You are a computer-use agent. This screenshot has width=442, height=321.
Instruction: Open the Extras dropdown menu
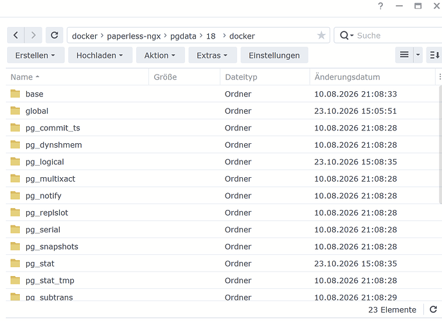tap(213, 55)
